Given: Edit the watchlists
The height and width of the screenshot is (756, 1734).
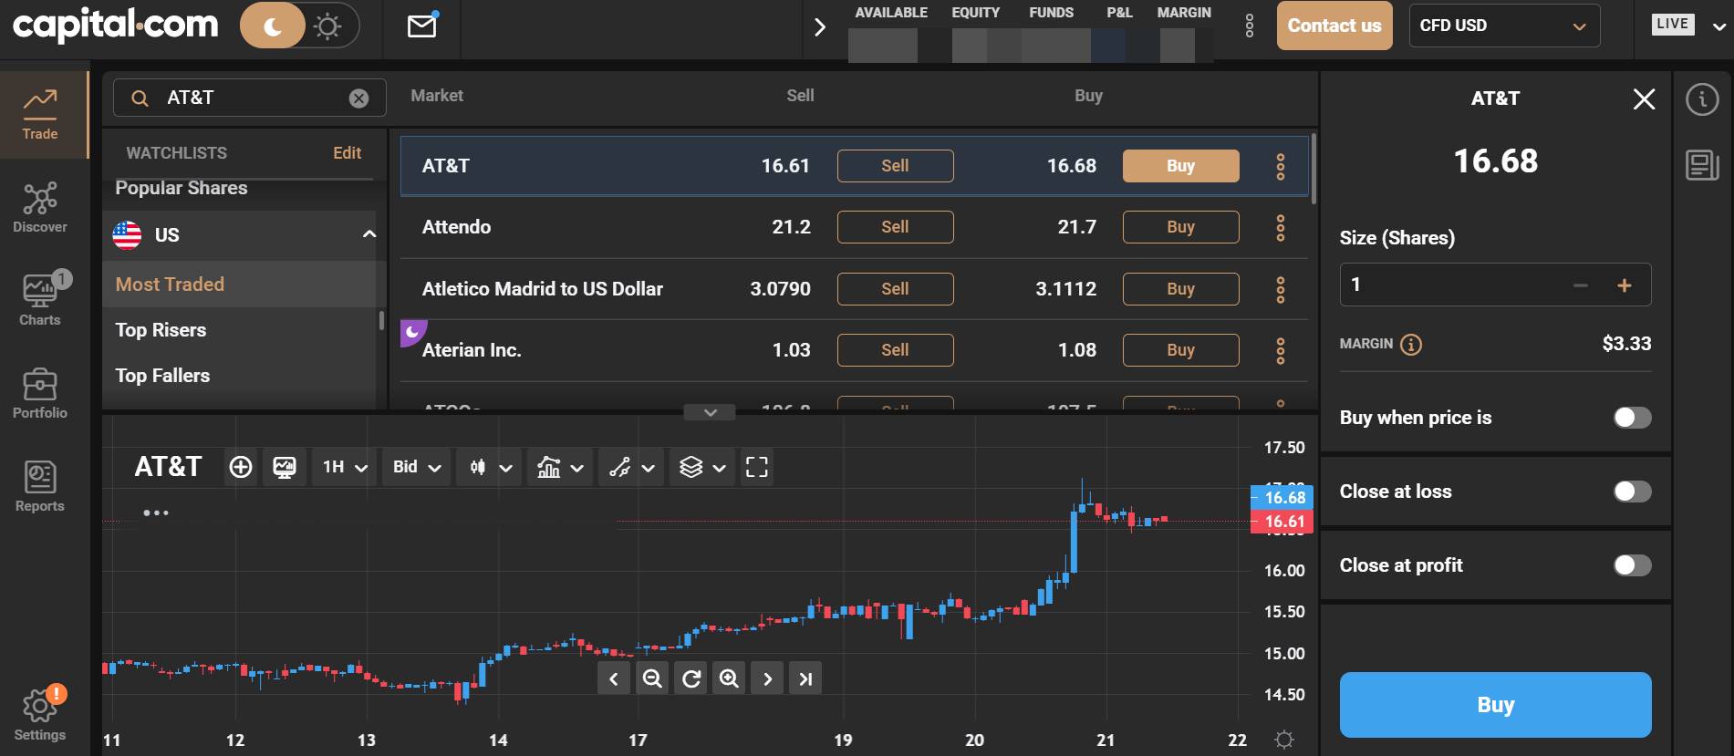Looking at the screenshot, I should 347,153.
